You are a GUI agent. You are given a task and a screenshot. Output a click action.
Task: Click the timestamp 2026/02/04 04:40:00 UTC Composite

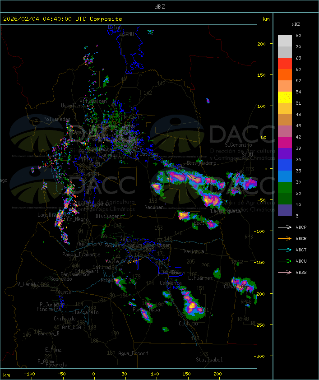coord(63,19)
